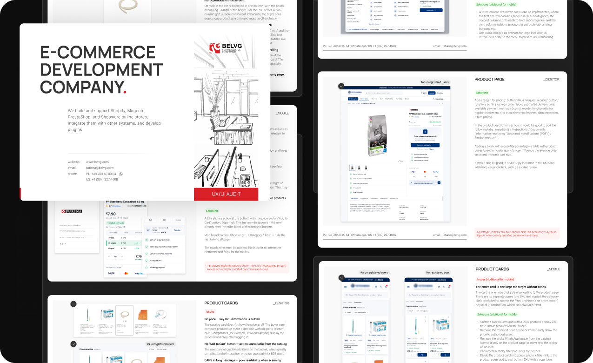Select the highlighted tube product card thumbnail
This screenshot has height=363, width=593.
tap(124, 321)
